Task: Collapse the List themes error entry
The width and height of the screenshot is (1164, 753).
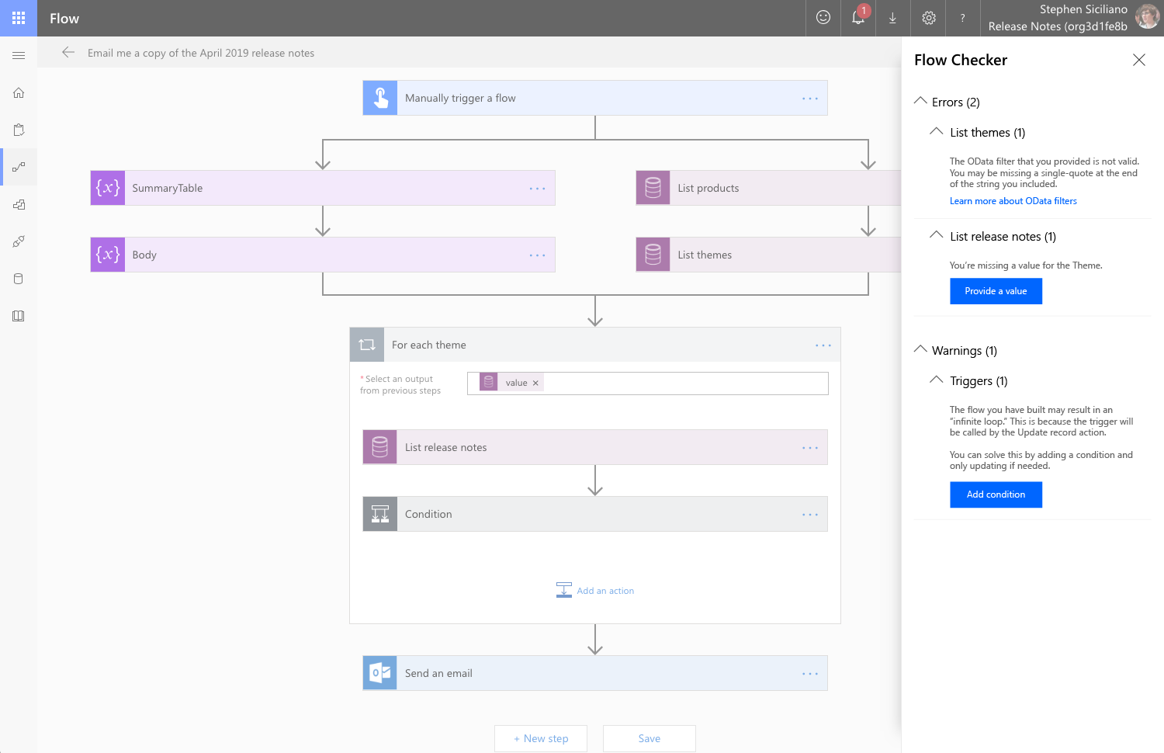Action: 936,131
